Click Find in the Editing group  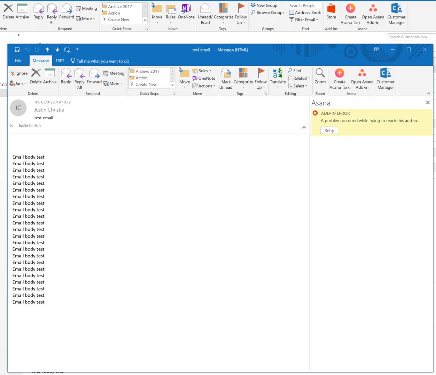coord(295,71)
